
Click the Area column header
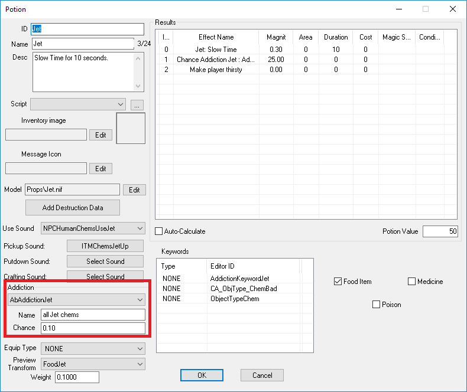coord(306,37)
